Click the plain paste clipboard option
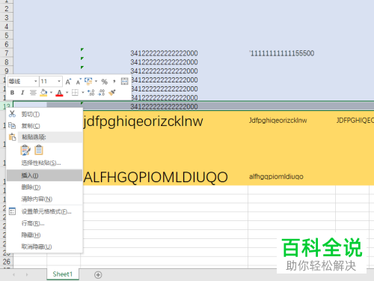Viewport: 374px width, 281px height. (39, 150)
